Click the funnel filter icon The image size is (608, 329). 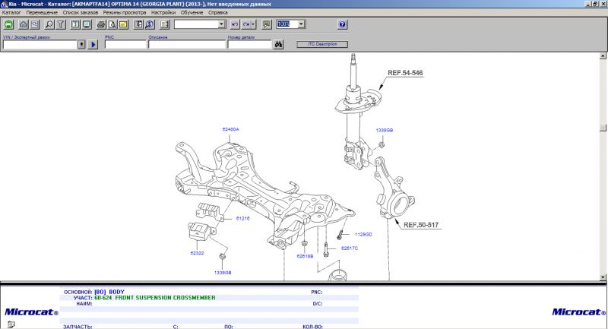click(61, 24)
